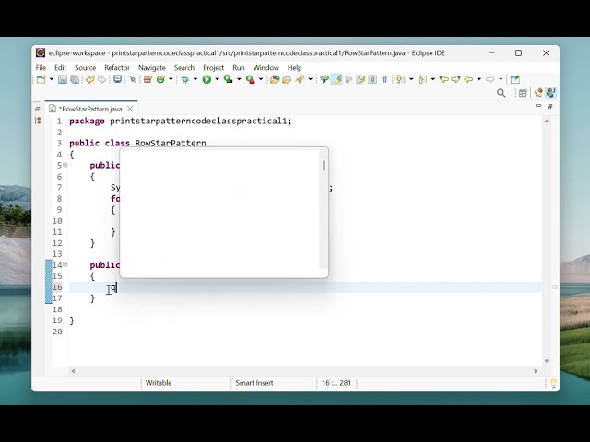Open the Search dropdown arrow
Screen dimensions: 590x442
point(310,79)
